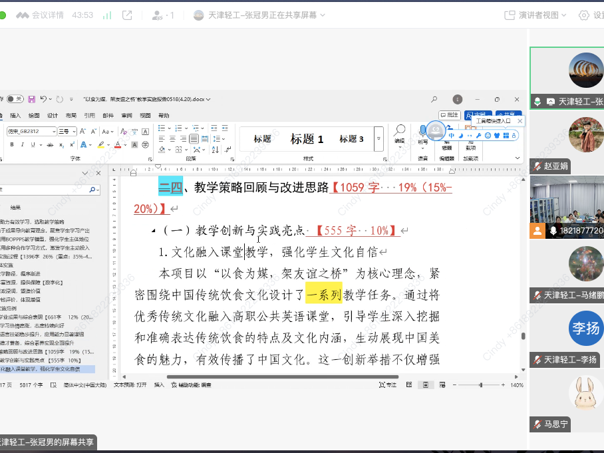Open the 插入 ribbon tab
Screen dimensions: 604x453
click(x=15, y=116)
